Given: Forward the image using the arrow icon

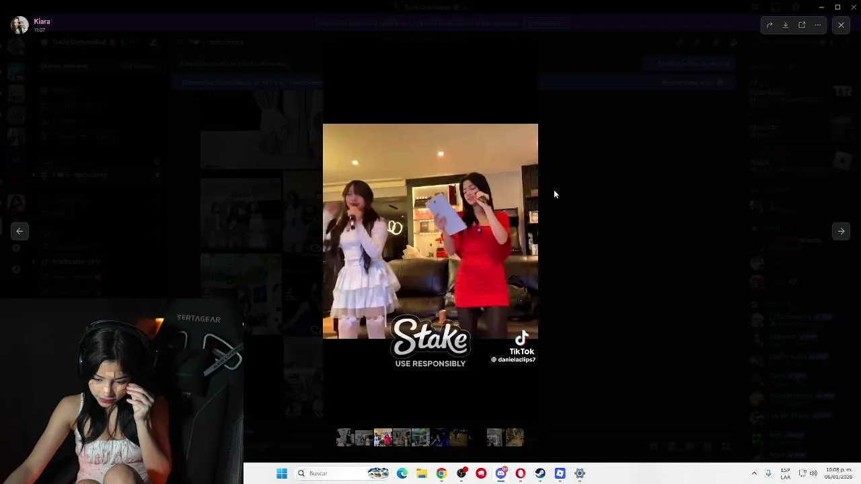Looking at the screenshot, I should (x=770, y=26).
